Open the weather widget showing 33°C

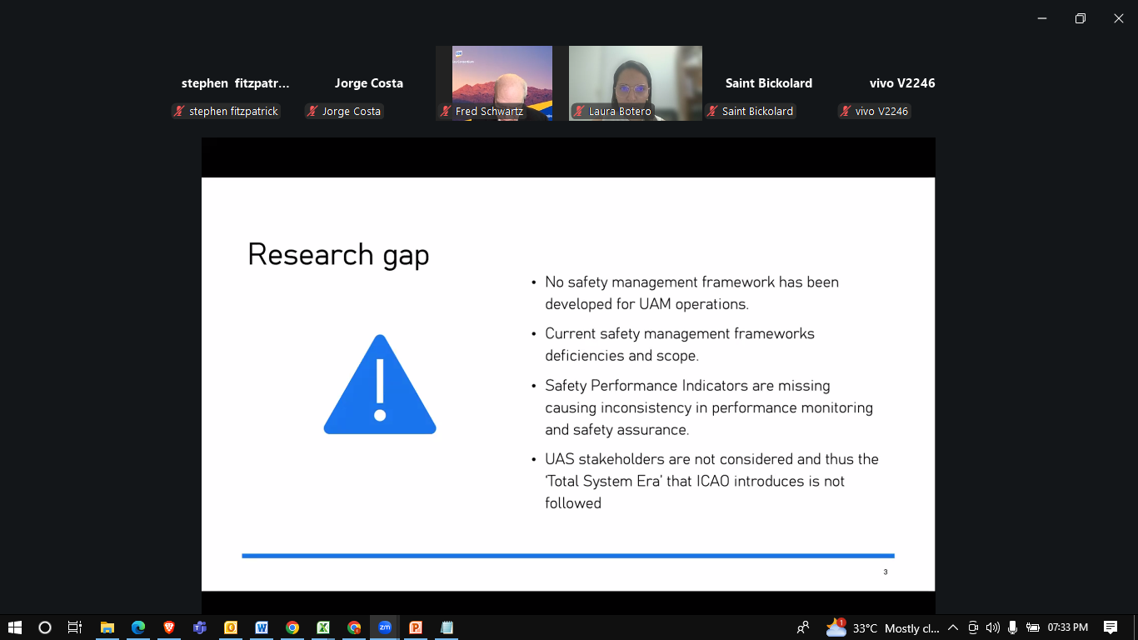click(x=882, y=627)
